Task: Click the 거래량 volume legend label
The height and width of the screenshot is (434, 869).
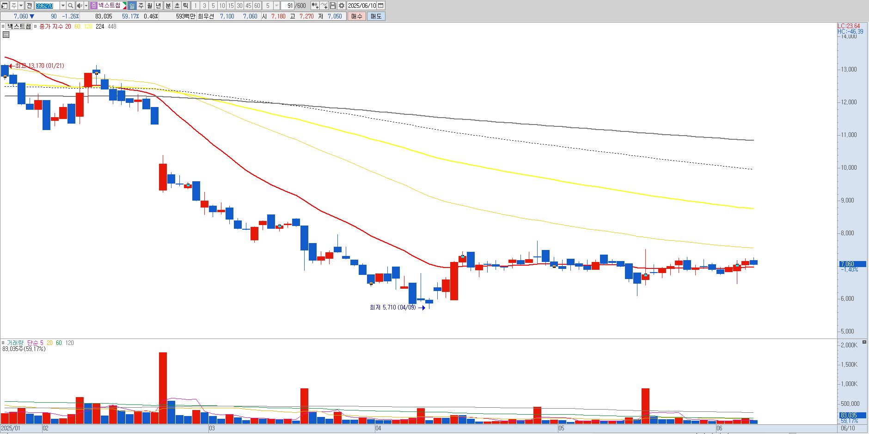Action: click(x=14, y=343)
